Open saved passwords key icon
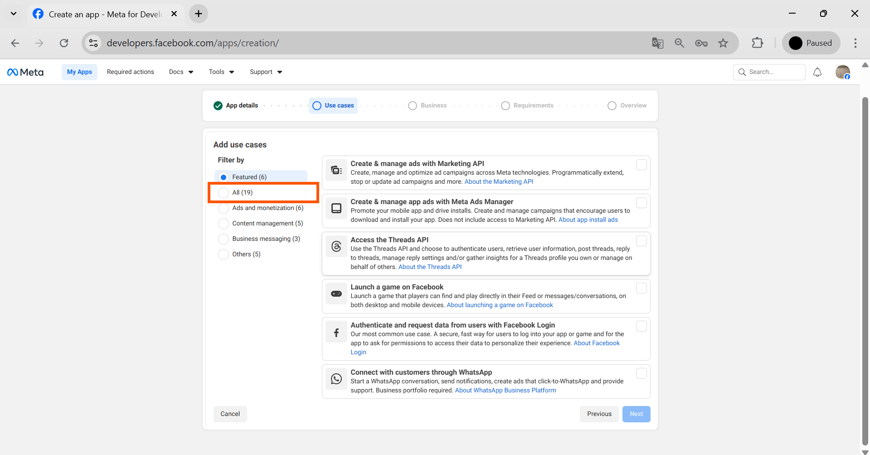 [701, 43]
